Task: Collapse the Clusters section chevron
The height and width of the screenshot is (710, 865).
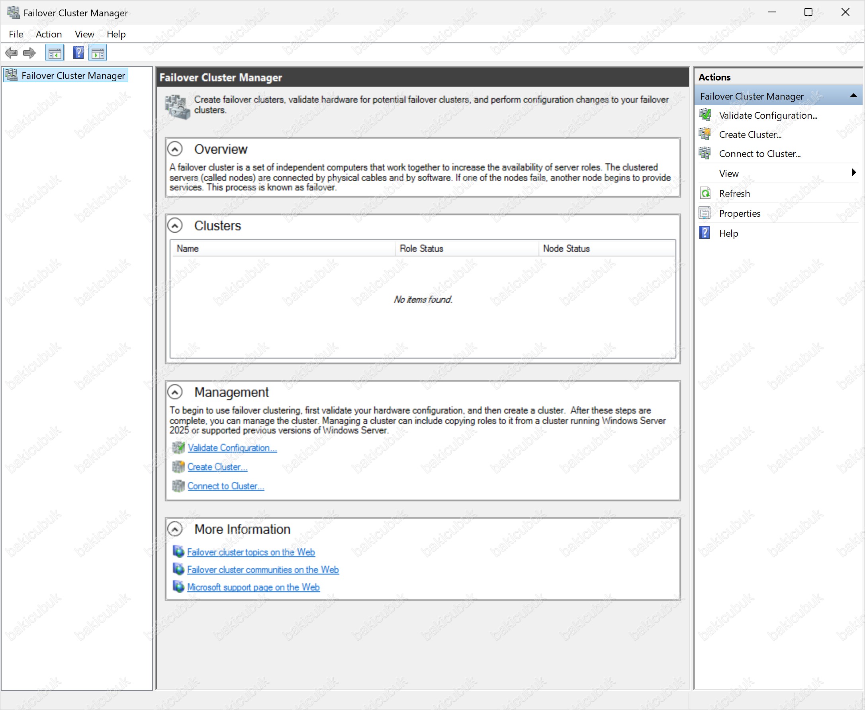Action: click(x=175, y=226)
